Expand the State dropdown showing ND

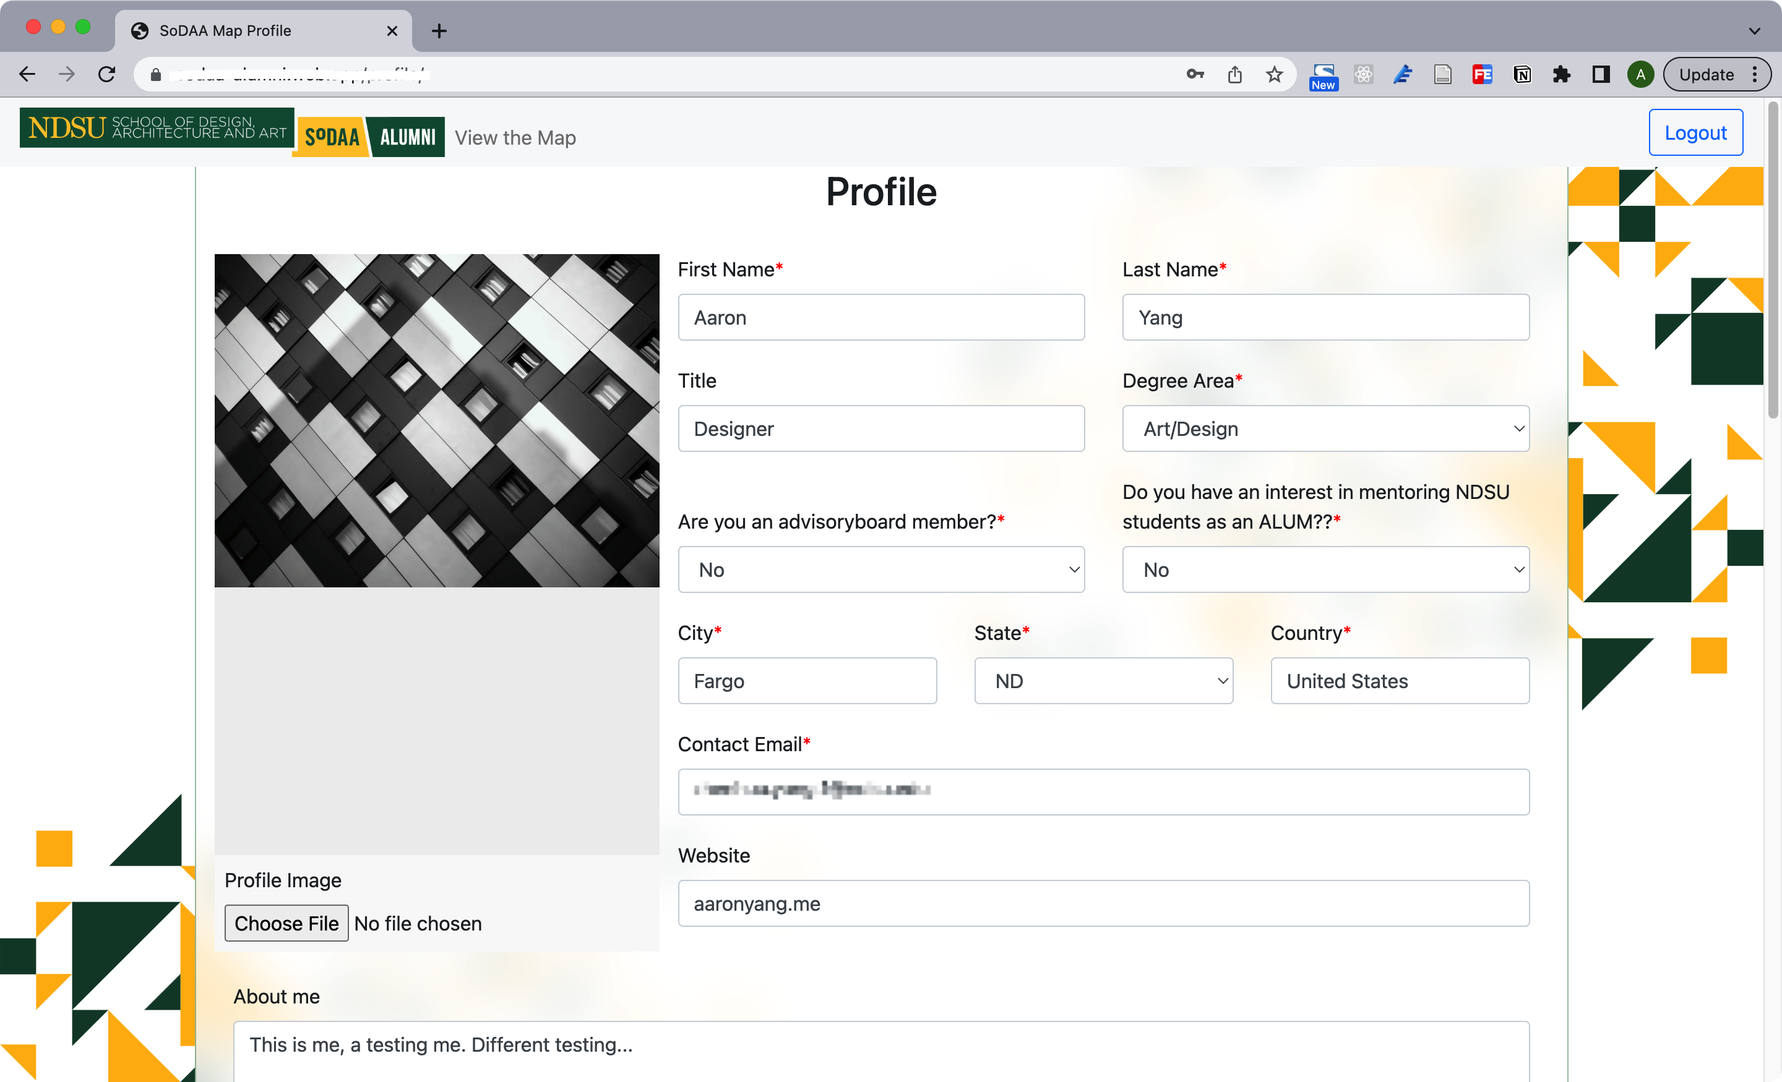pos(1103,681)
